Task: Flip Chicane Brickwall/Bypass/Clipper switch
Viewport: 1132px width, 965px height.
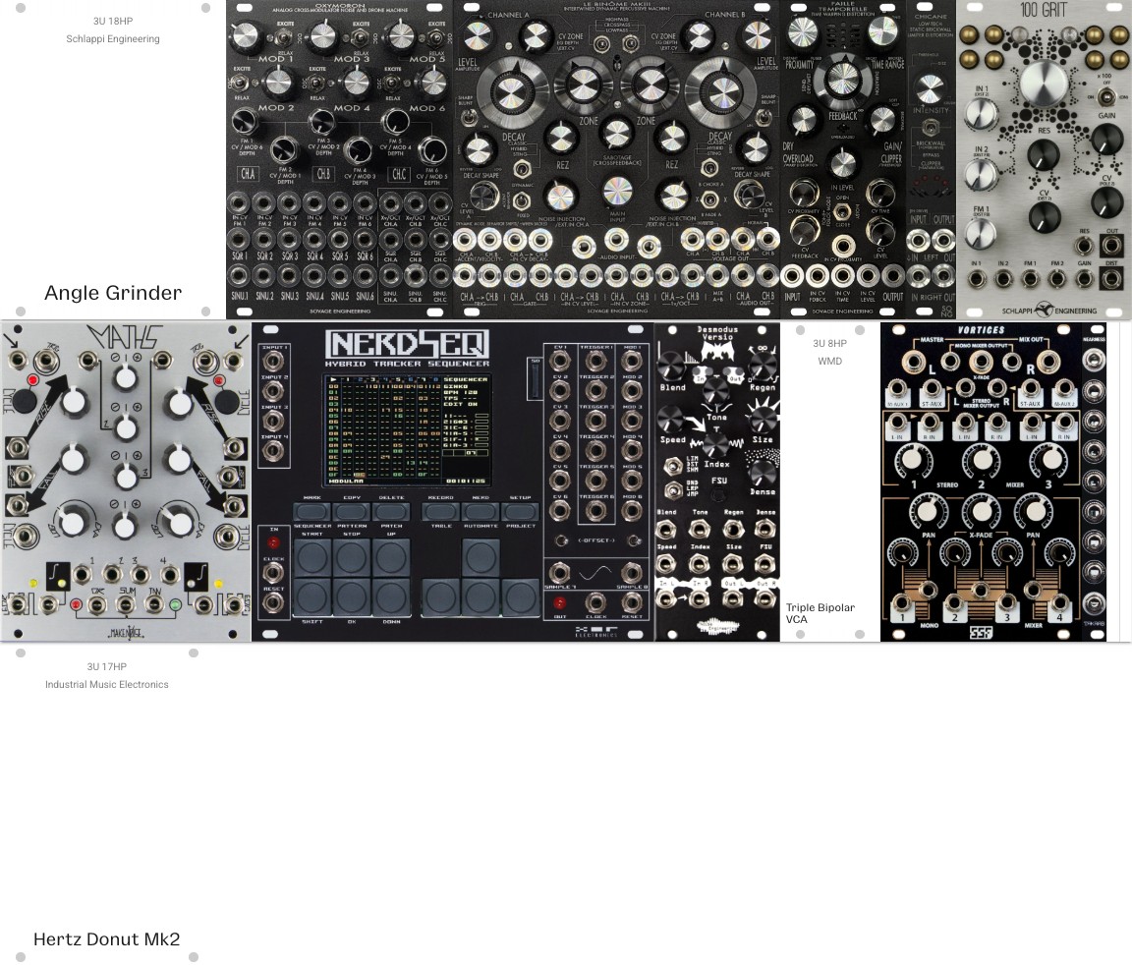Action: (931, 129)
